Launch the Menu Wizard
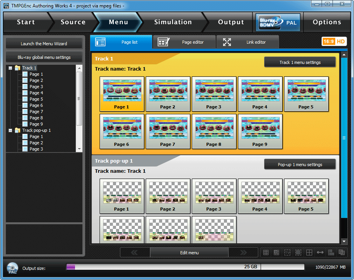This screenshot has height=280, width=354. (44, 43)
